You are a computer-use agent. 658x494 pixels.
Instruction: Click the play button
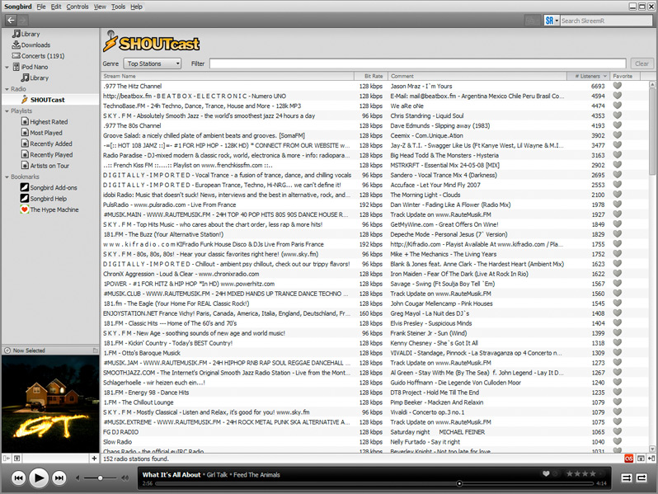click(x=39, y=478)
